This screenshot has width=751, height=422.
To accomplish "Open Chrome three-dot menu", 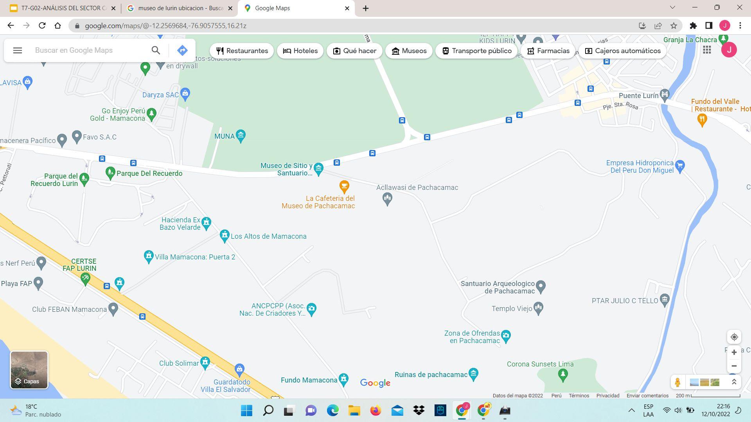I will (740, 26).
